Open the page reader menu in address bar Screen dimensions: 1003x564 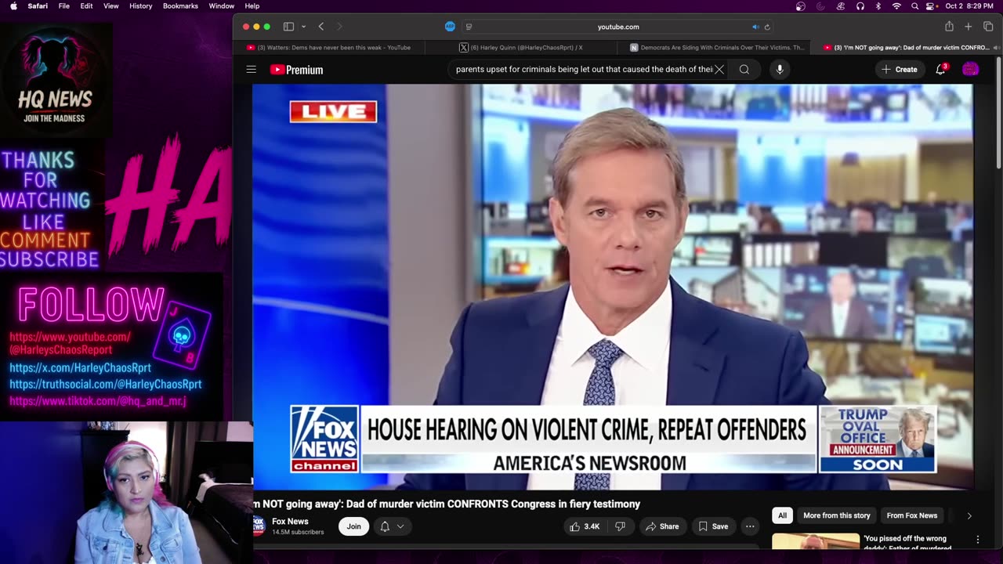tap(469, 27)
